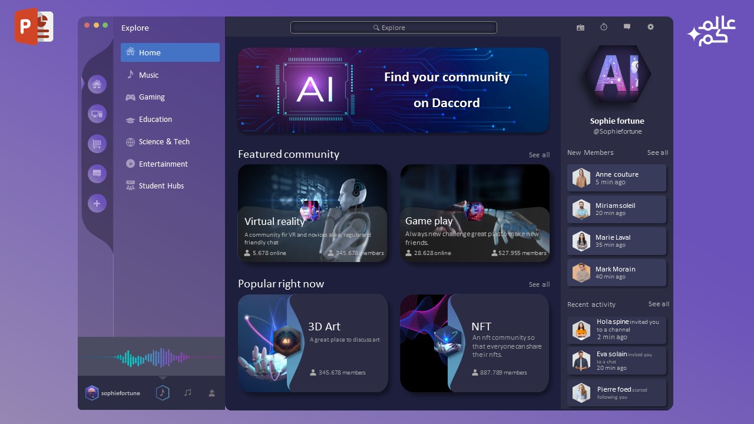Open the ID card icon in top bar
754x424 pixels.
580,27
